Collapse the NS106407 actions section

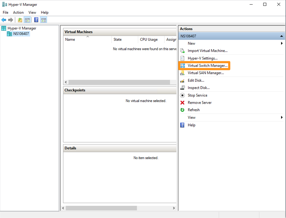coord(281,36)
